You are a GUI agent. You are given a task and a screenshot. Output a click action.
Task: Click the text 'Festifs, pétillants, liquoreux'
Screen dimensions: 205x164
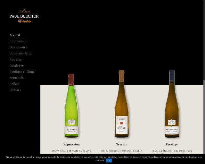168,151
